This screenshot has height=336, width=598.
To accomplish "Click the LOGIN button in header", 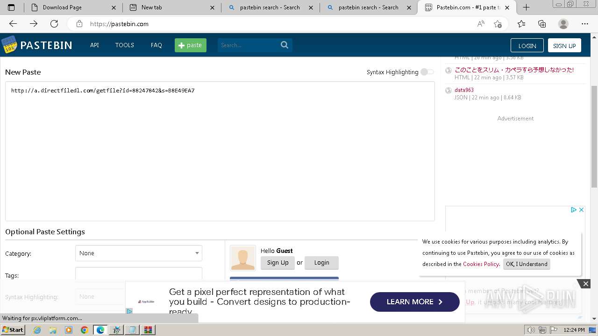I will (x=527, y=45).
